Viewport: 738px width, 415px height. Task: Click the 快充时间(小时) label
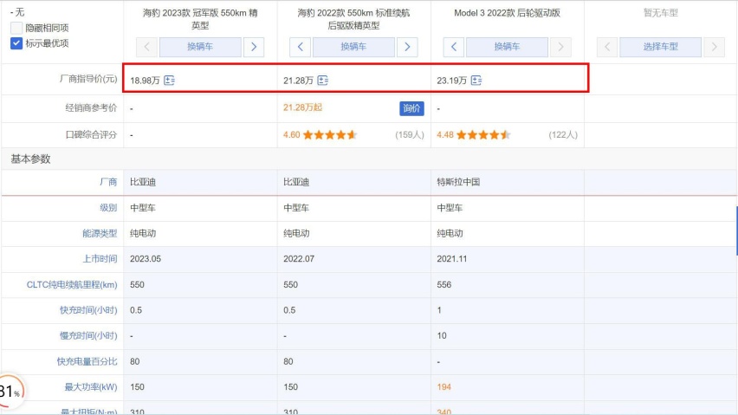[88, 310]
